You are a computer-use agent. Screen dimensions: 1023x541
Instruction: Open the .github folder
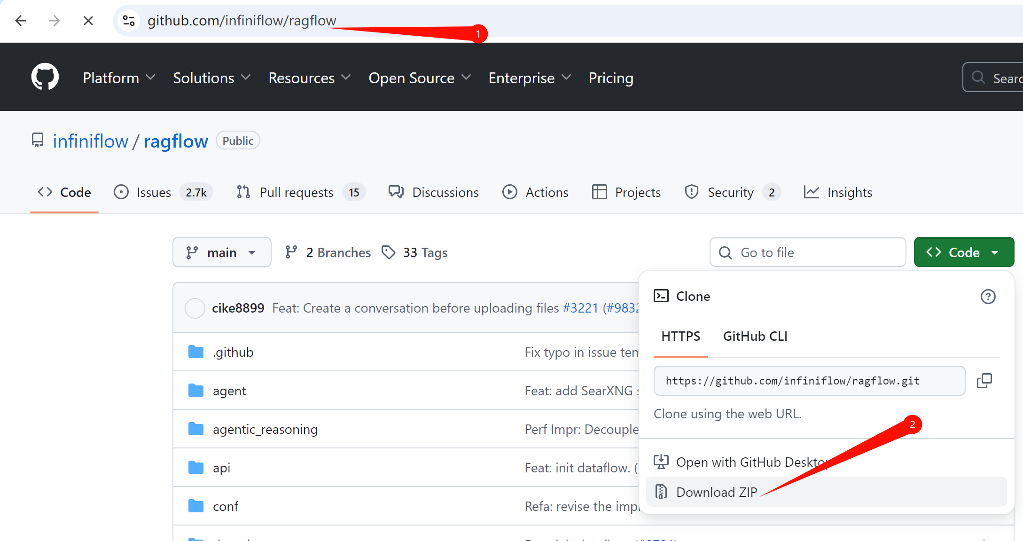[233, 352]
